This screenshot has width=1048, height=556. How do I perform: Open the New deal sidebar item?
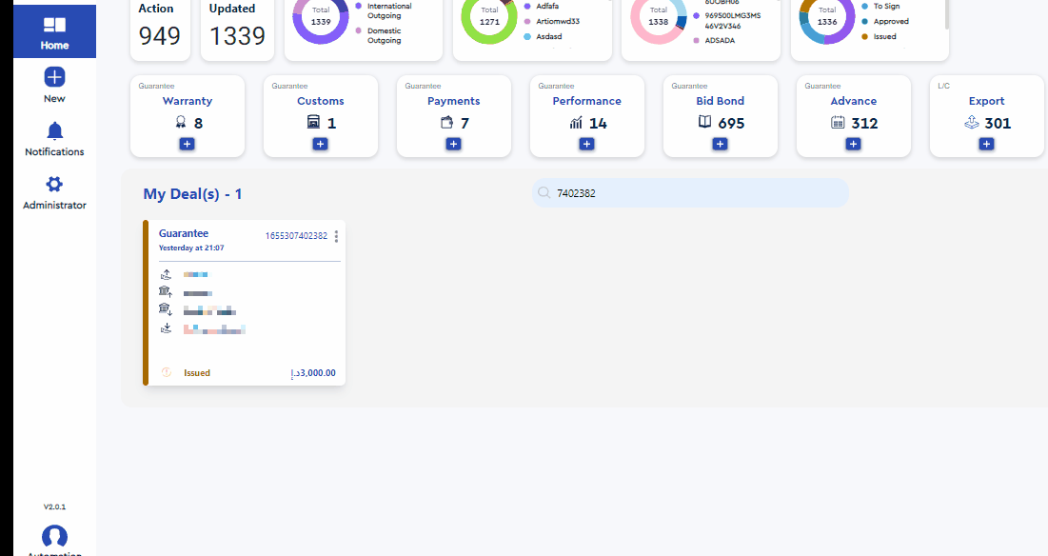pos(54,85)
